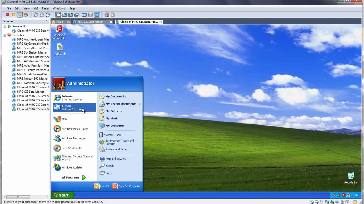
Task: Open the snapshot manager toolbar icon
Action: [48, 15]
